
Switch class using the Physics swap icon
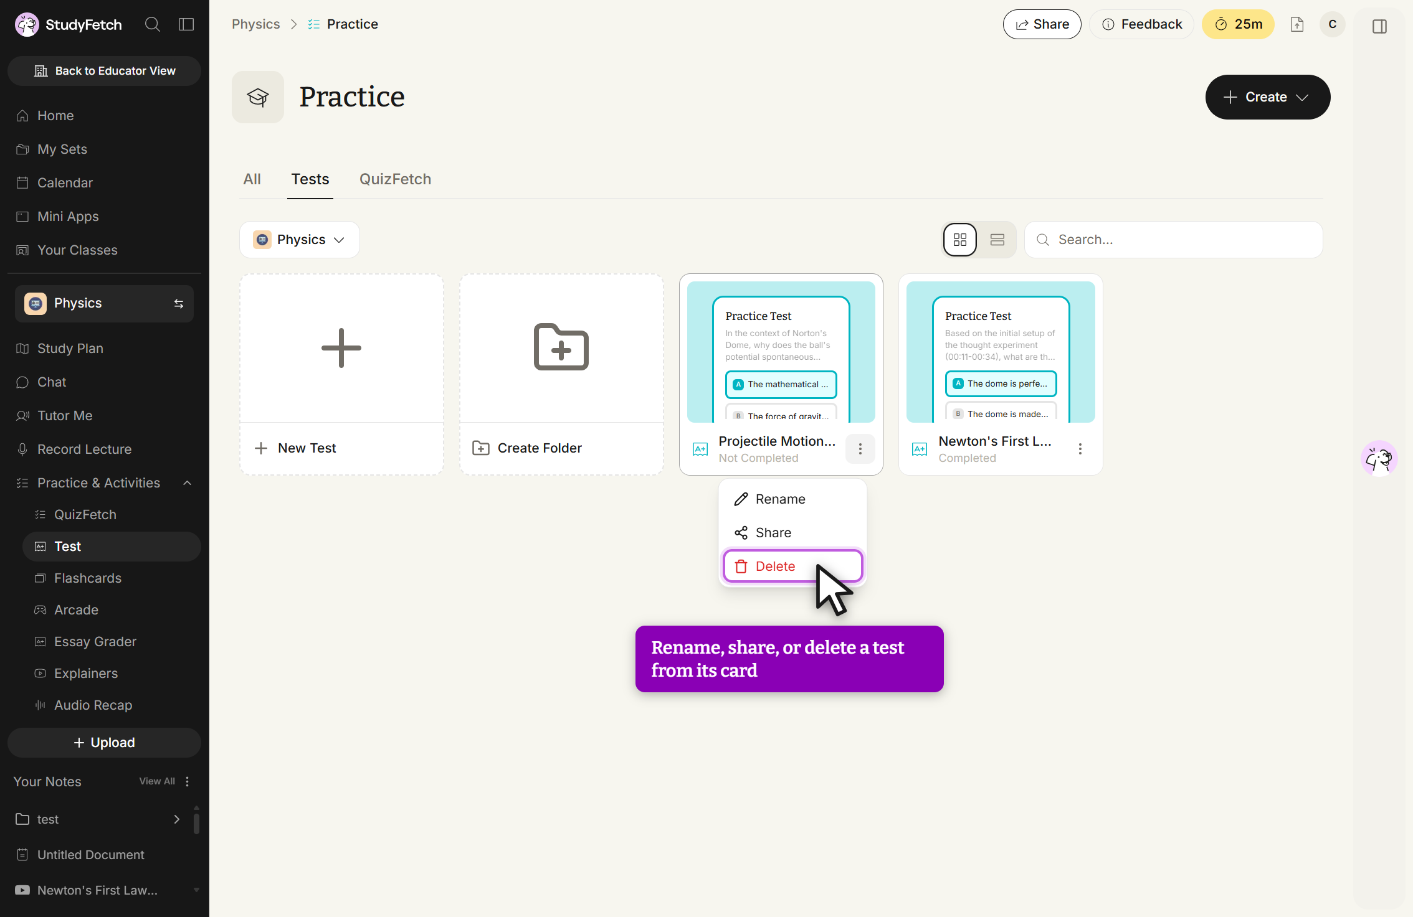click(179, 304)
